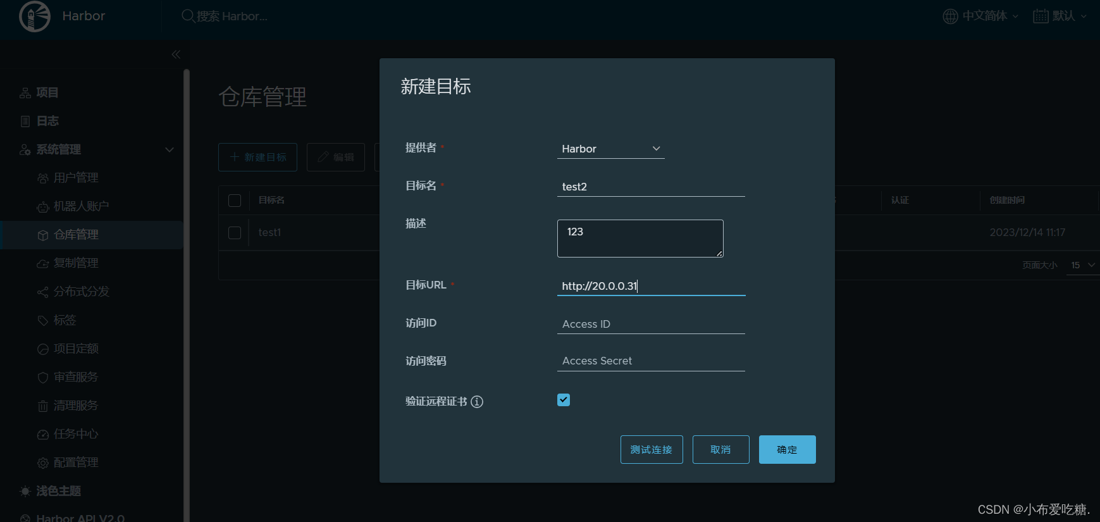
Task: Click the 任务中心 gauge icon
Action: click(x=43, y=435)
